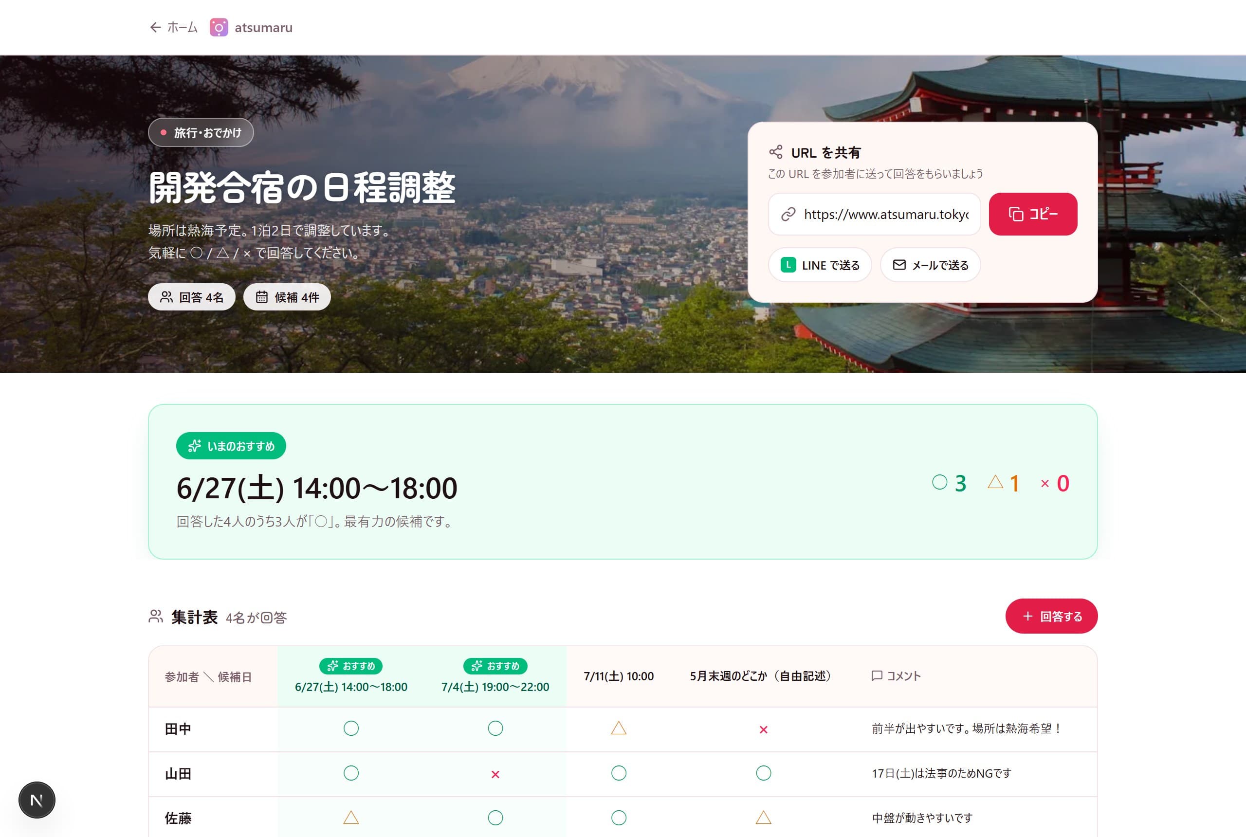Image resolution: width=1246 pixels, height=837 pixels.
Task: Click おすすめ badge above 7/4 column
Action: coord(495,666)
